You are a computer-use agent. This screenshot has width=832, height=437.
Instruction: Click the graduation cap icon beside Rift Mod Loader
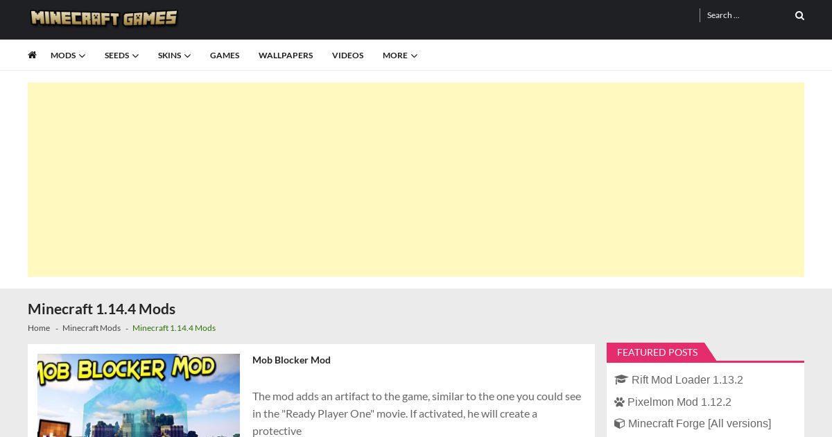click(621, 379)
